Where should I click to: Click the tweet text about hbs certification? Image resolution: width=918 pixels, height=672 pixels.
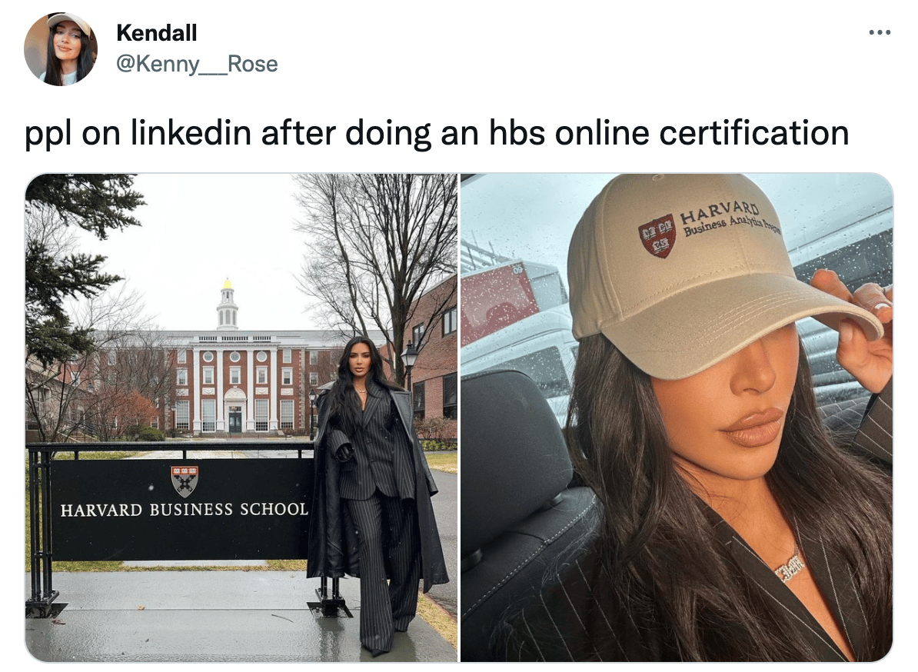pos(437,132)
